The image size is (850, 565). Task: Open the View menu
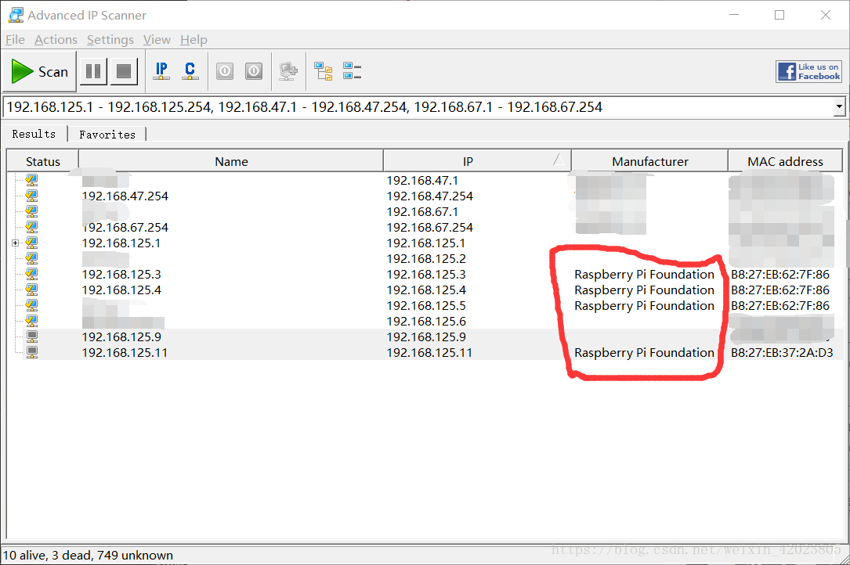pos(157,40)
